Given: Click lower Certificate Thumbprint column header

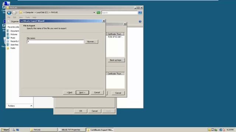Looking at the screenshot, I should (x=115, y=74).
